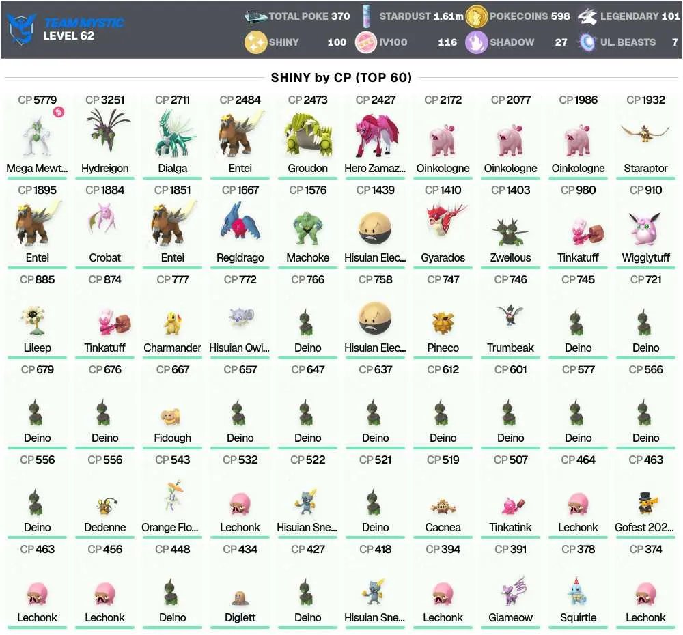The height and width of the screenshot is (635, 683).
Task: Click the yellow Shiny sparkle icon
Action: (255, 42)
